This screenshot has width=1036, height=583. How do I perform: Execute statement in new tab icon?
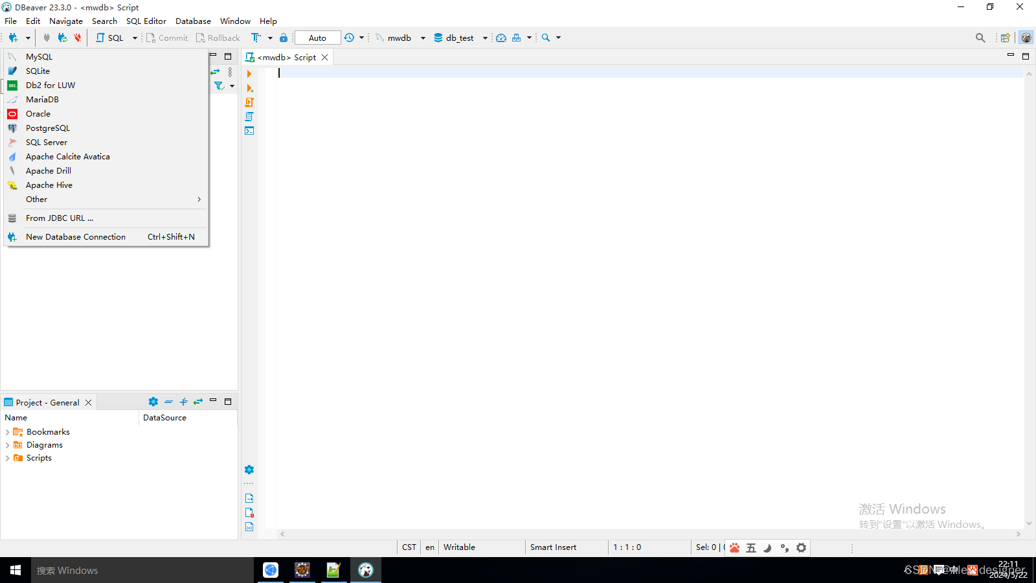click(x=249, y=88)
